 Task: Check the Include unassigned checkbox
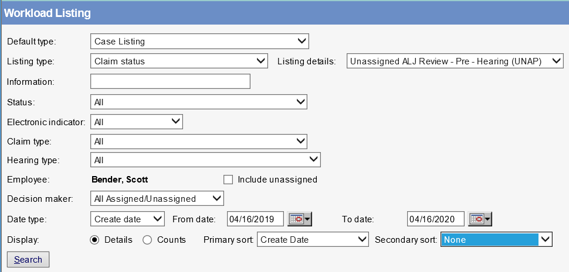coord(229,180)
